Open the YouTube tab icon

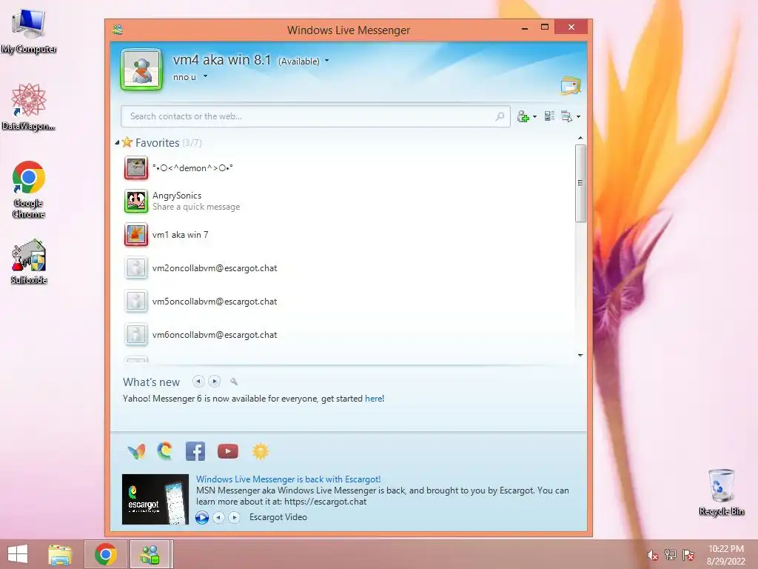228,451
